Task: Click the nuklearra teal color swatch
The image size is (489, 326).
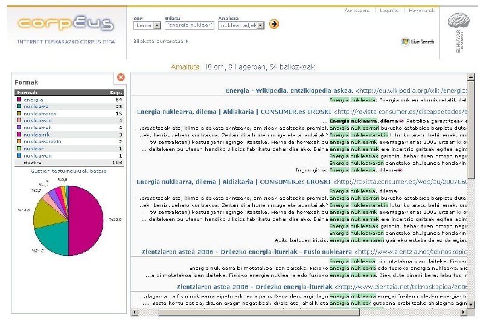Action: coord(19,106)
